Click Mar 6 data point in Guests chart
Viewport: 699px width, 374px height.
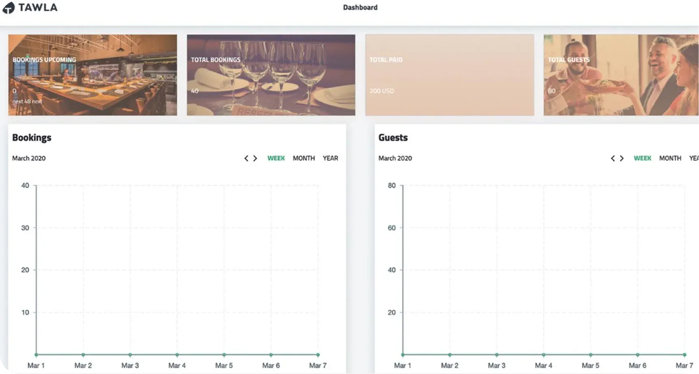click(x=637, y=355)
